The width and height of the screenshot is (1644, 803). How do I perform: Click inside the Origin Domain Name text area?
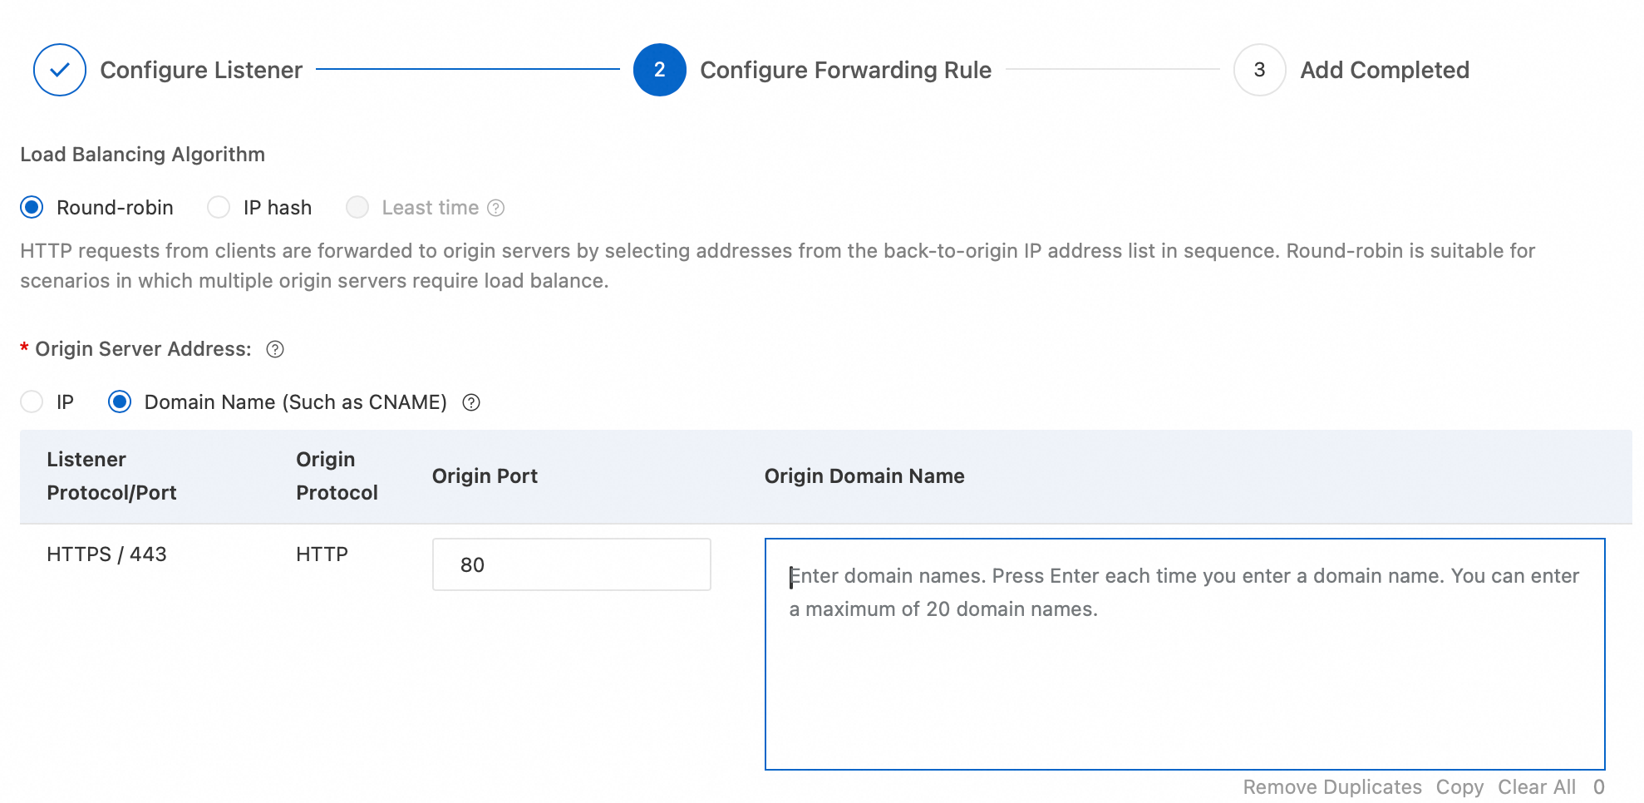point(1185,654)
